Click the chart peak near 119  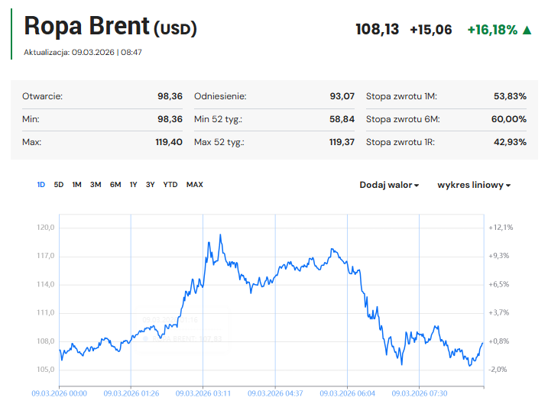point(220,235)
